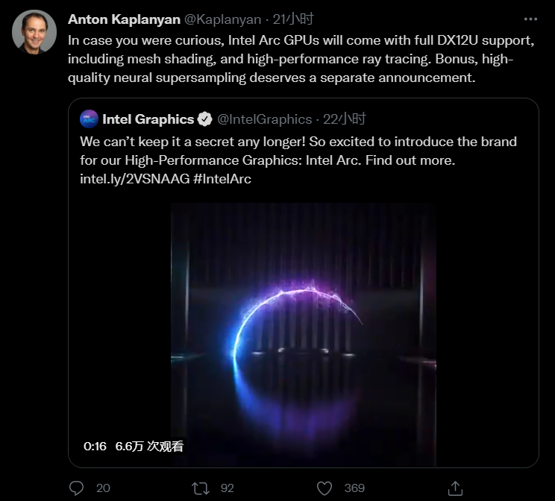The image size is (555, 501).
Task: Click the 0:16 video duration label
Action: pyautogui.click(x=95, y=446)
